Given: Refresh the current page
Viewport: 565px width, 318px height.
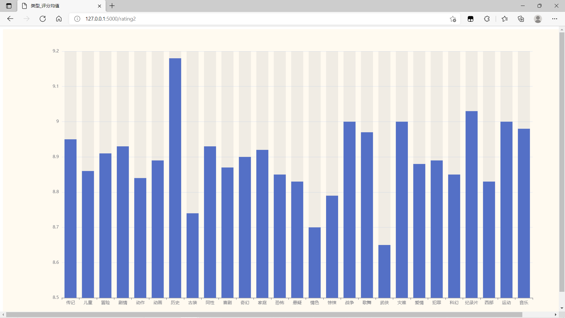Looking at the screenshot, I should (x=43, y=19).
